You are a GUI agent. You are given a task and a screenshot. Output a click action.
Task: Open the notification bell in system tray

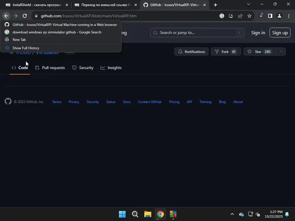click(287, 214)
